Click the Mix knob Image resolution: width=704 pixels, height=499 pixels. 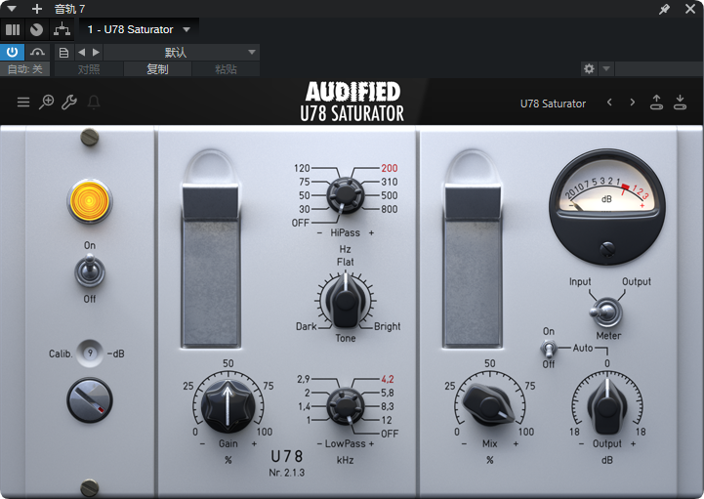click(489, 405)
